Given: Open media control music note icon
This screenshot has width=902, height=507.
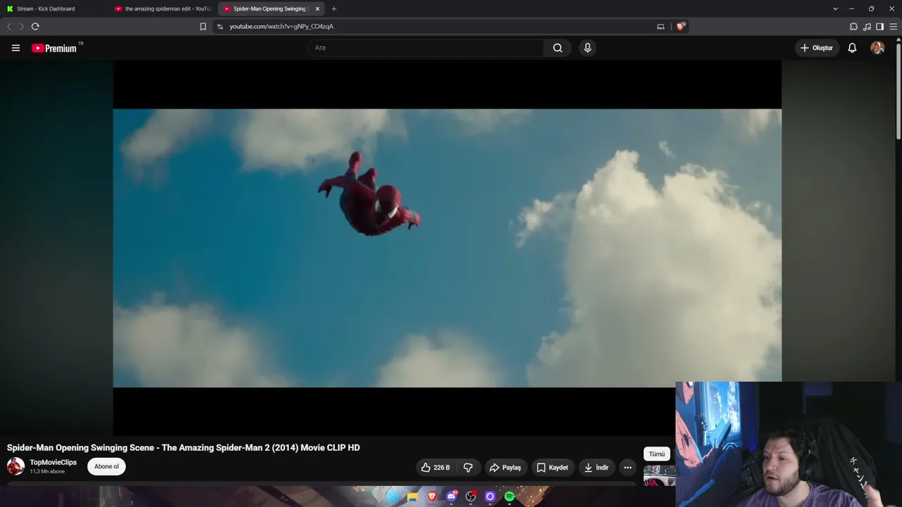Looking at the screenshot, I should coord(867,26).
